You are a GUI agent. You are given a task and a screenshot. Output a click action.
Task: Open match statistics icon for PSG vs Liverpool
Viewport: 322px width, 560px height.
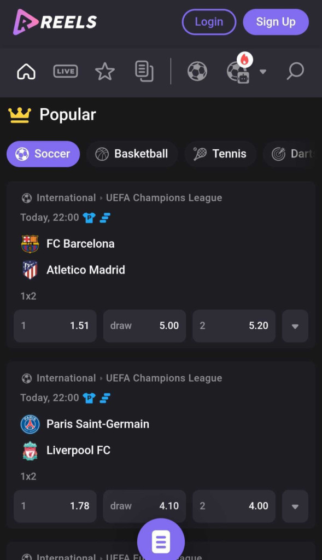coord(105,398)
